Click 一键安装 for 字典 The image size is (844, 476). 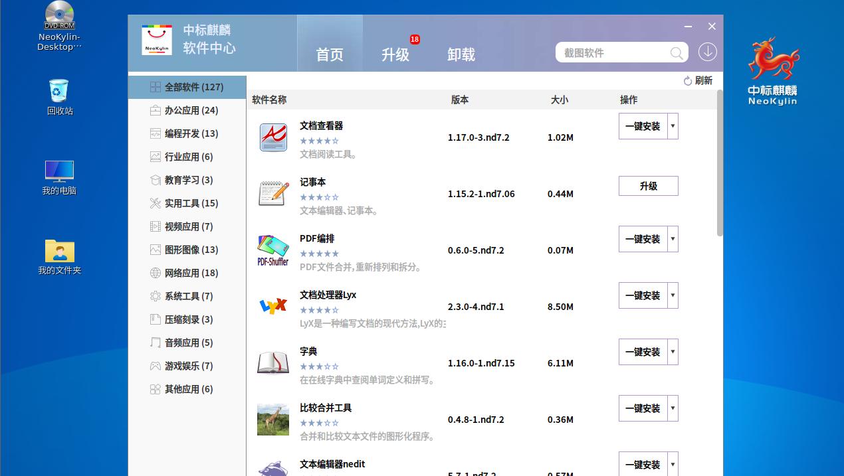[643, 352]
